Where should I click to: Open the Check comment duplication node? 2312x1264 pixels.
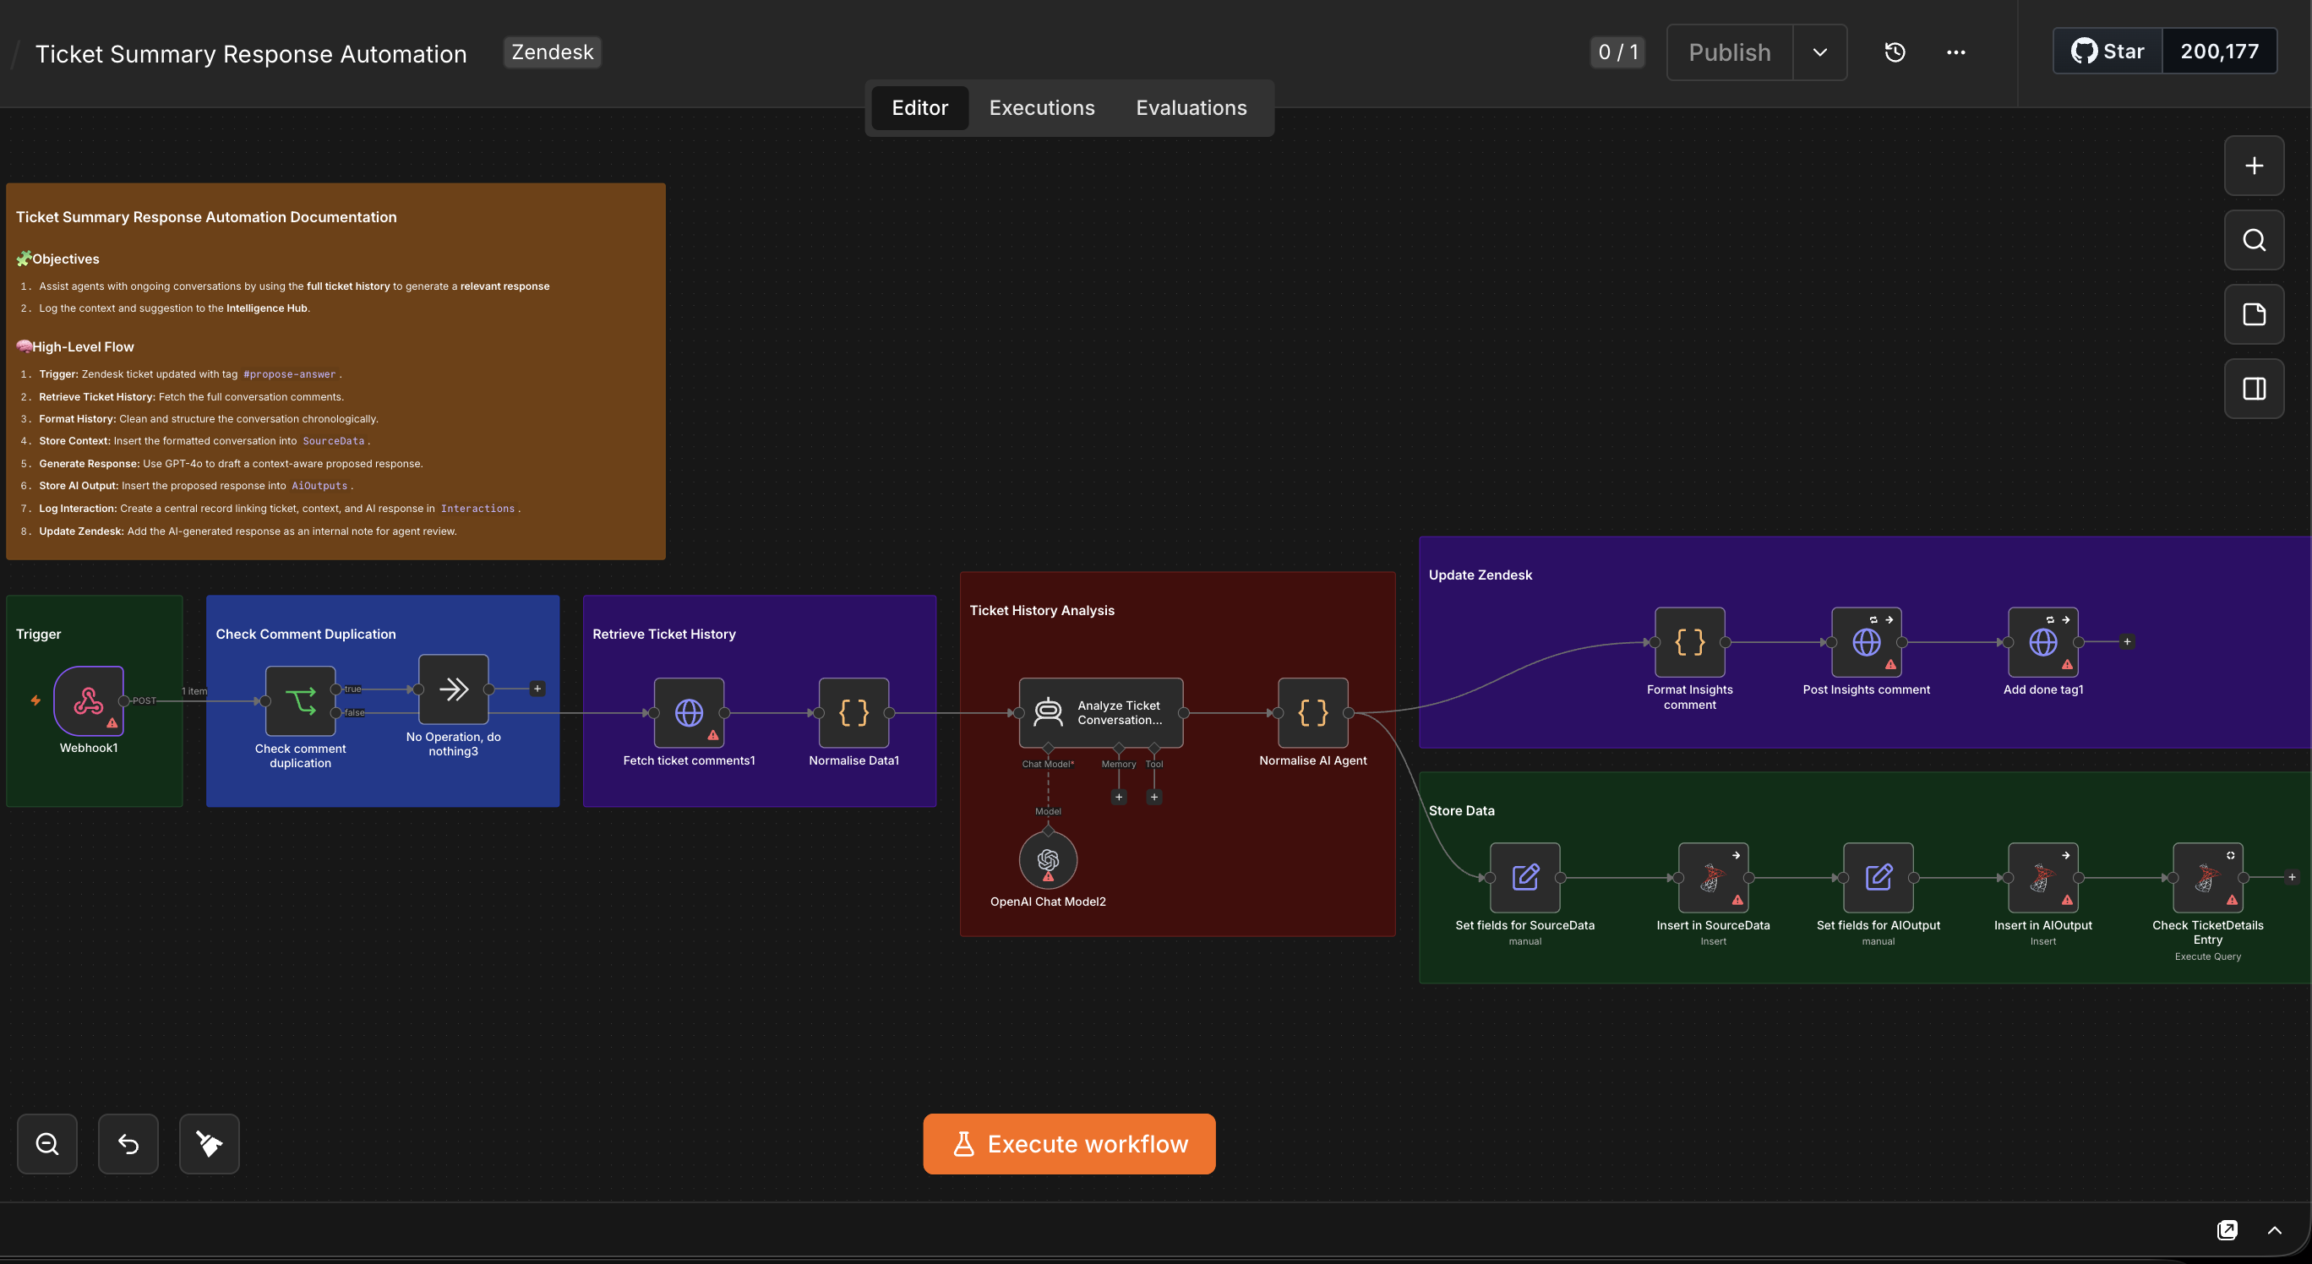tap(300, 700)
